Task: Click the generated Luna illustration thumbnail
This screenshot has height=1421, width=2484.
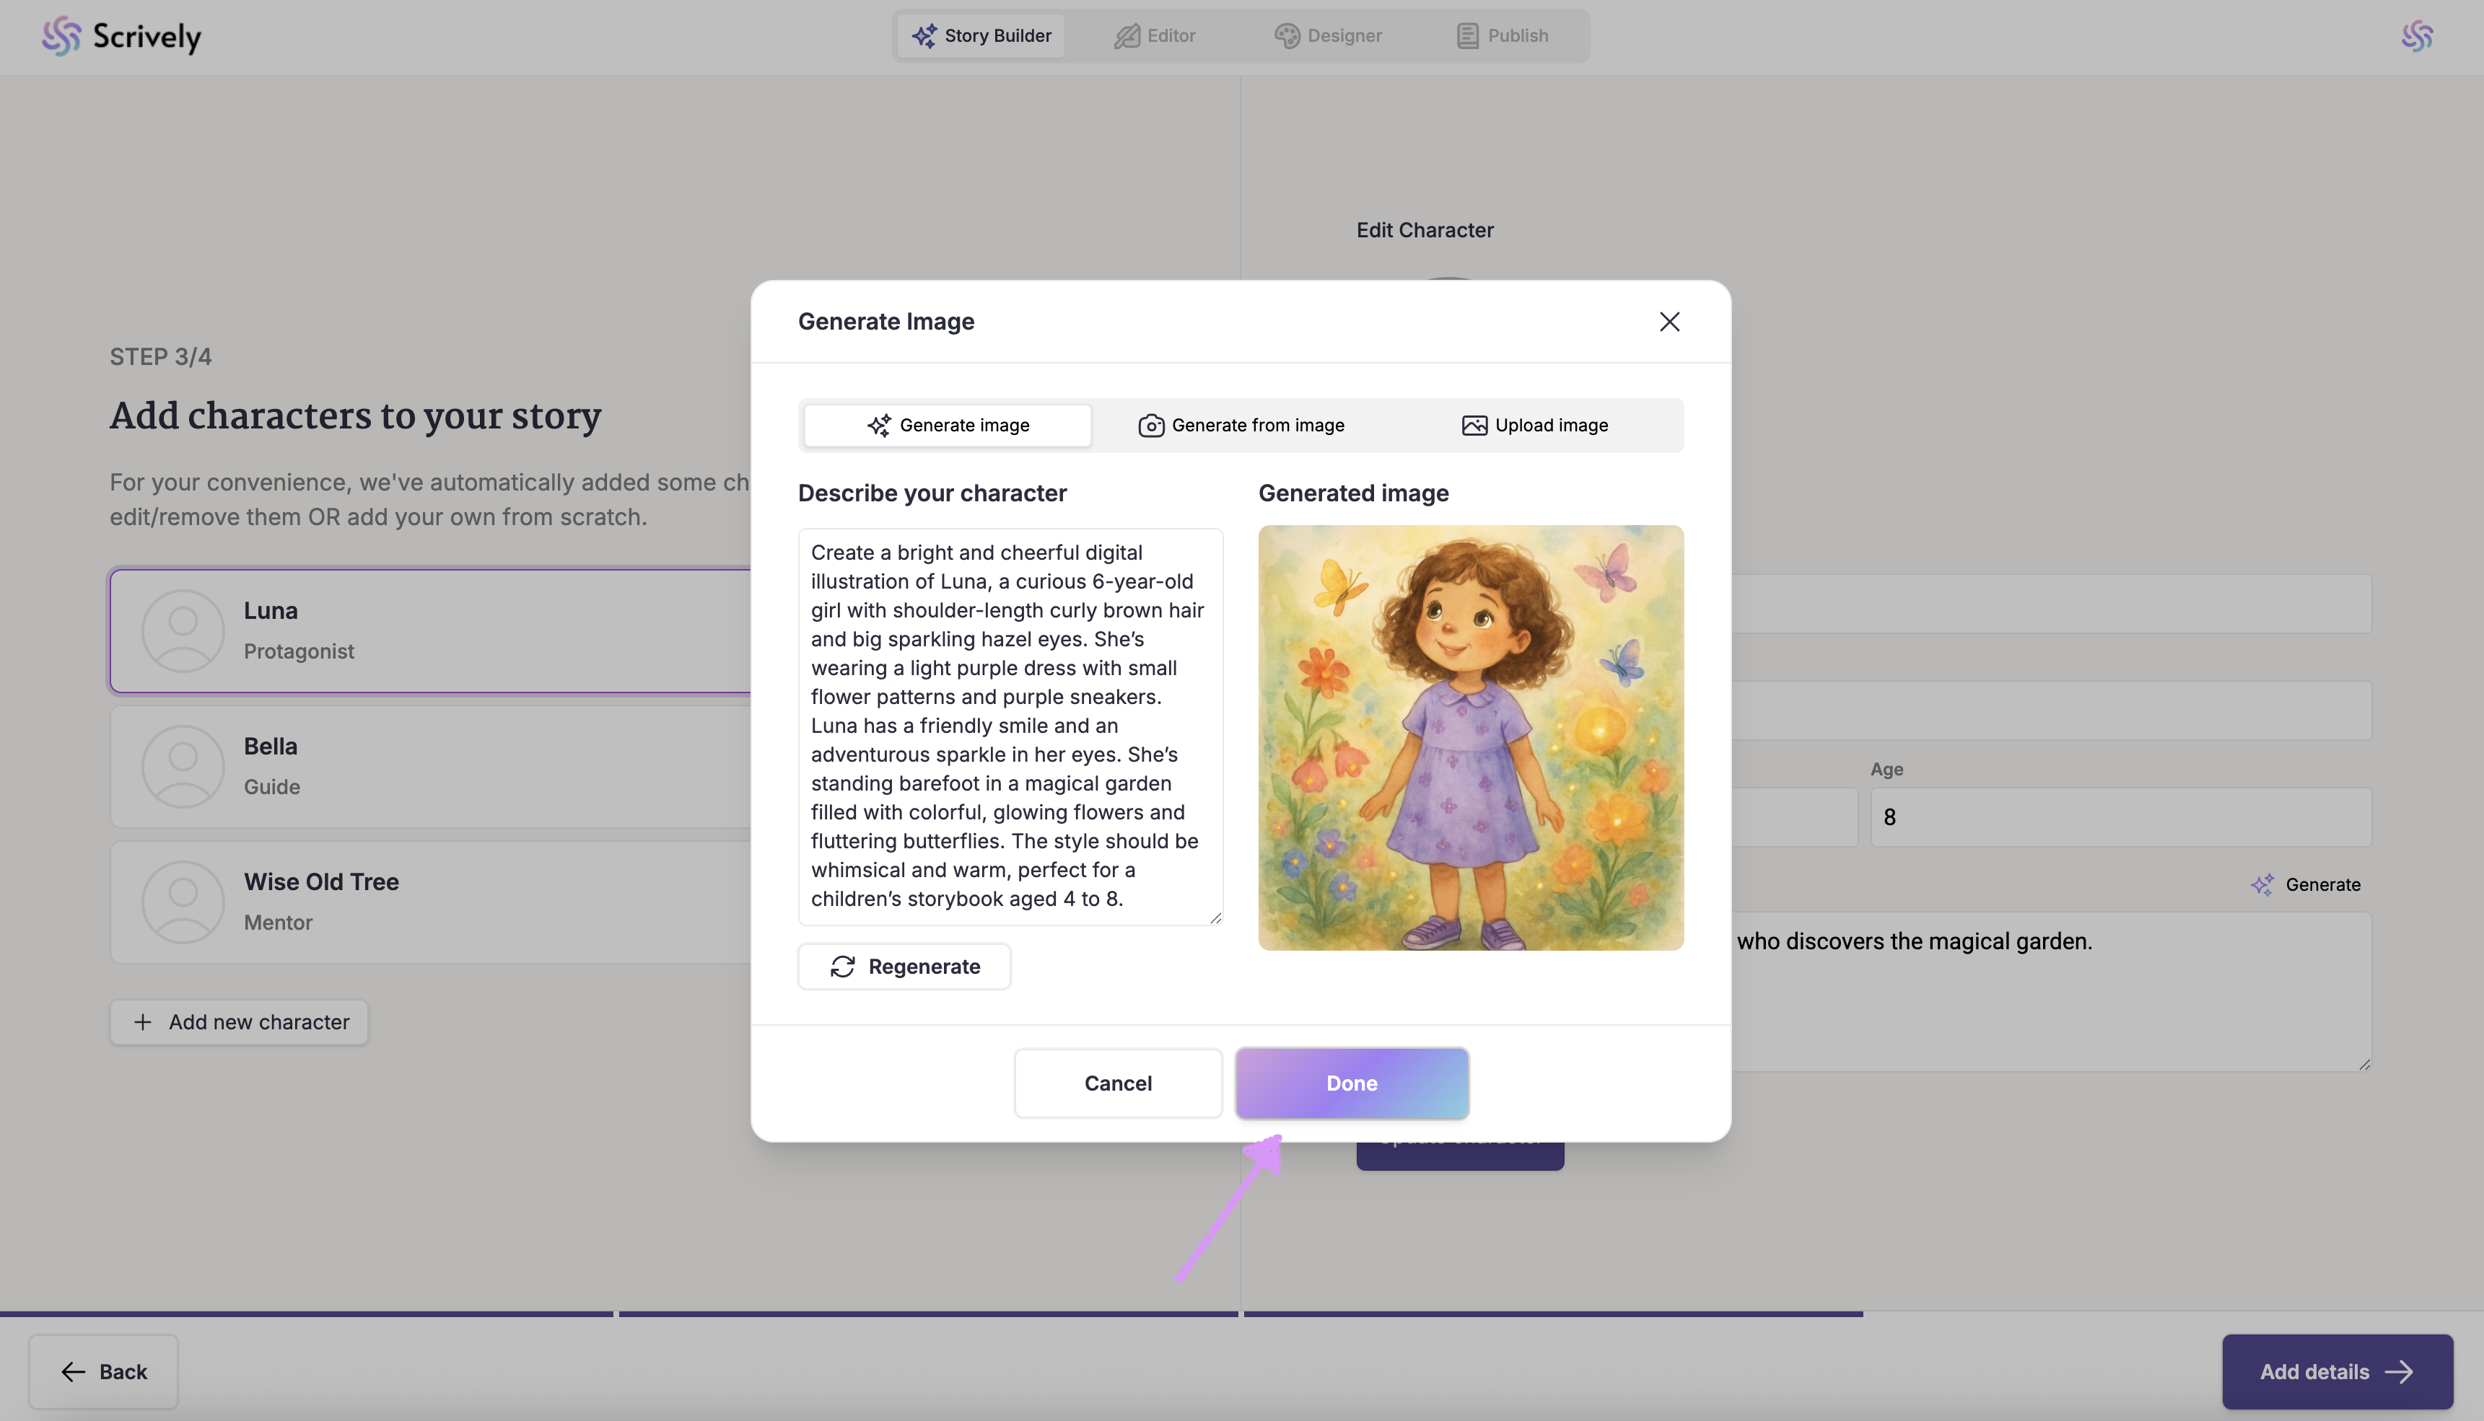Action: 1471,738
